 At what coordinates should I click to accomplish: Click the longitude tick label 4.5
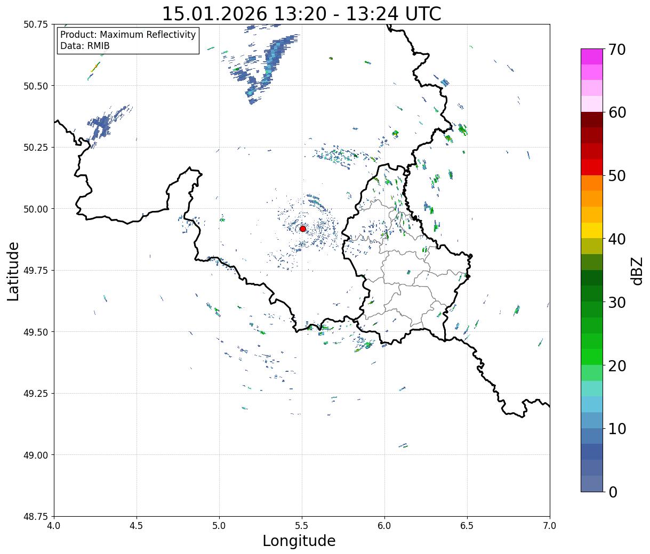point(137,526)
